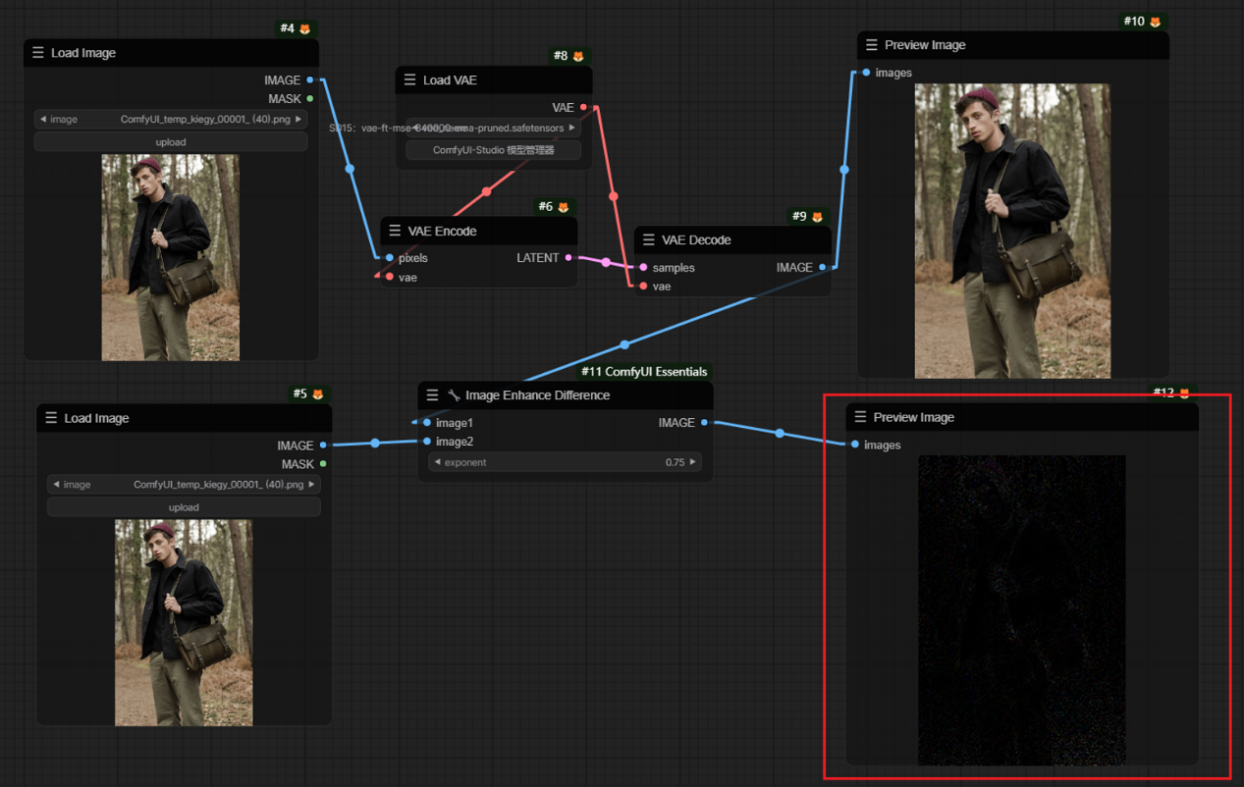The image size is (1244, 787).
Task: Click the dark difference image preview thumbnail
Action: pyautogui.click(x=1021, y=609)
